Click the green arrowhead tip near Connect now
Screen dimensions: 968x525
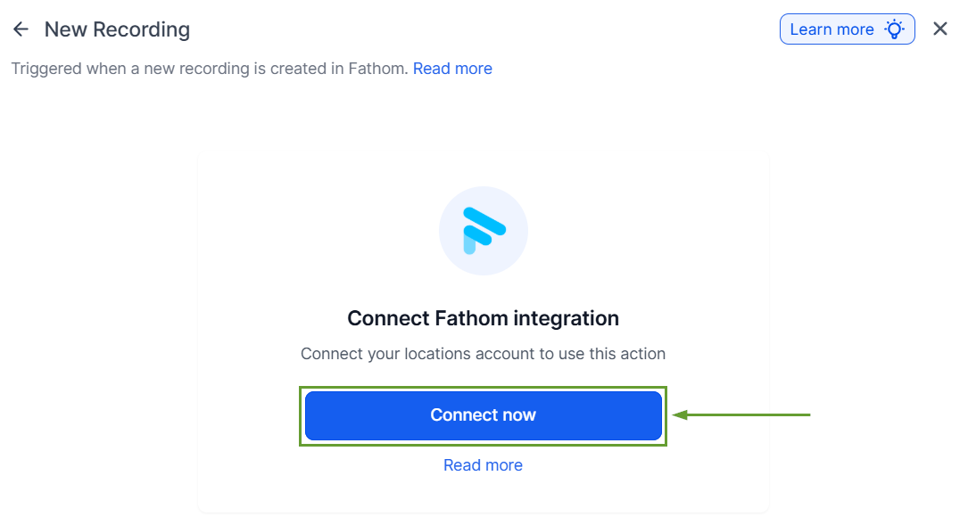(x=677, y=414)
